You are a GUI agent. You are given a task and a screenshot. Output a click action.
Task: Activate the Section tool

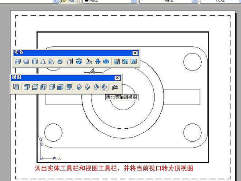[x=98, y=62]
